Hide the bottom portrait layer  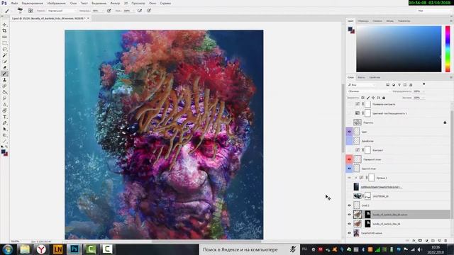349,233
